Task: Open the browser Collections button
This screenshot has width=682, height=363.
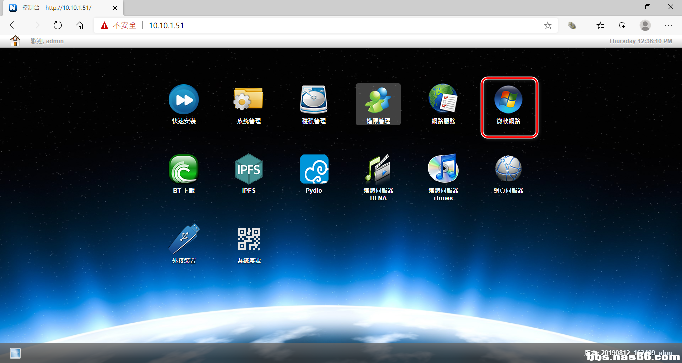Action: [623, 25]
